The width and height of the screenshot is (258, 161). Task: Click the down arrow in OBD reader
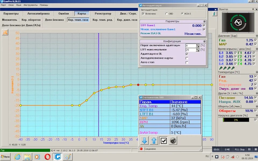pos(144,140)
